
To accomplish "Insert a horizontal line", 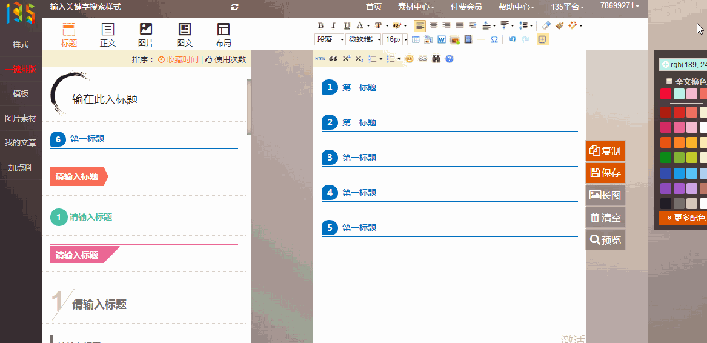I will pyautogui.click(x=481, y=39).
